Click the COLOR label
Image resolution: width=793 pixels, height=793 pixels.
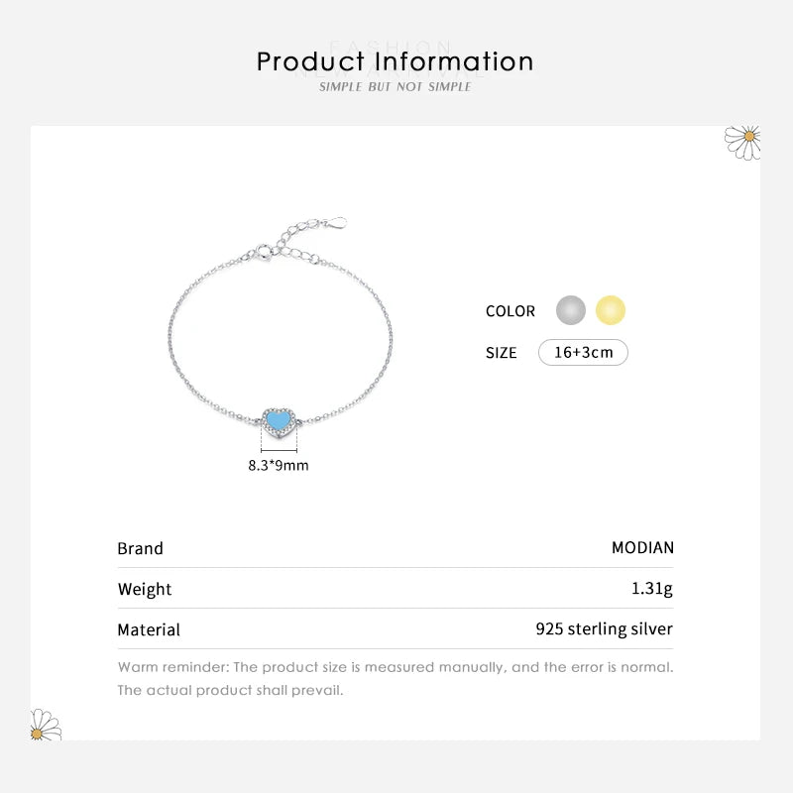click(510, 311)
